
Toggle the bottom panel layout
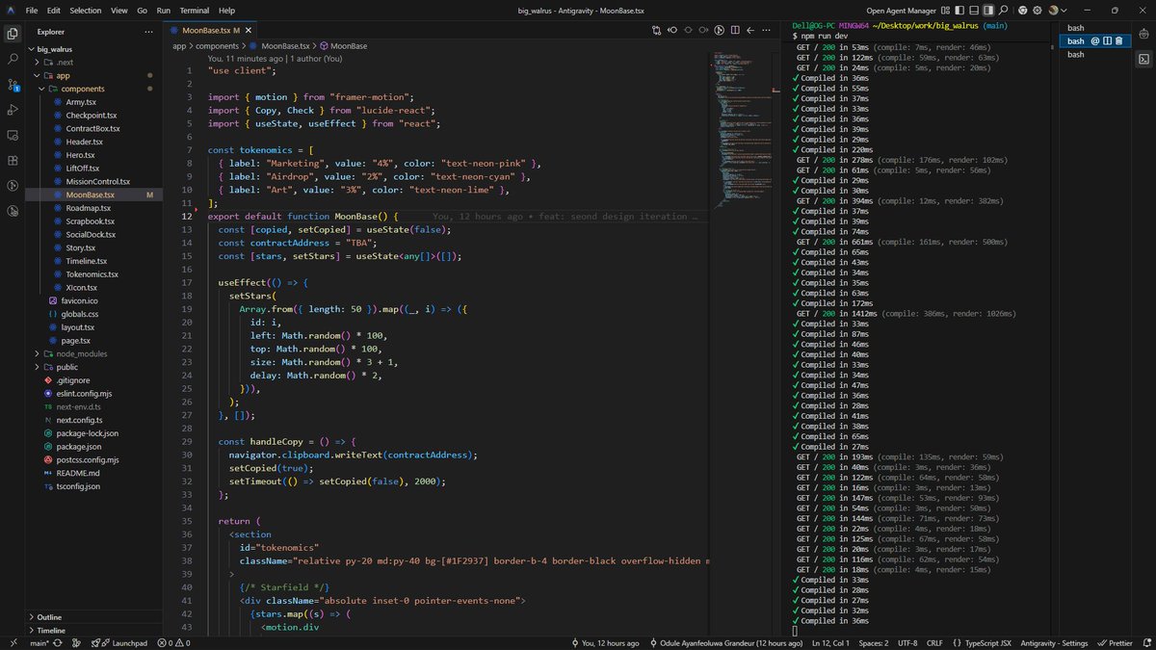pos(974,9)
